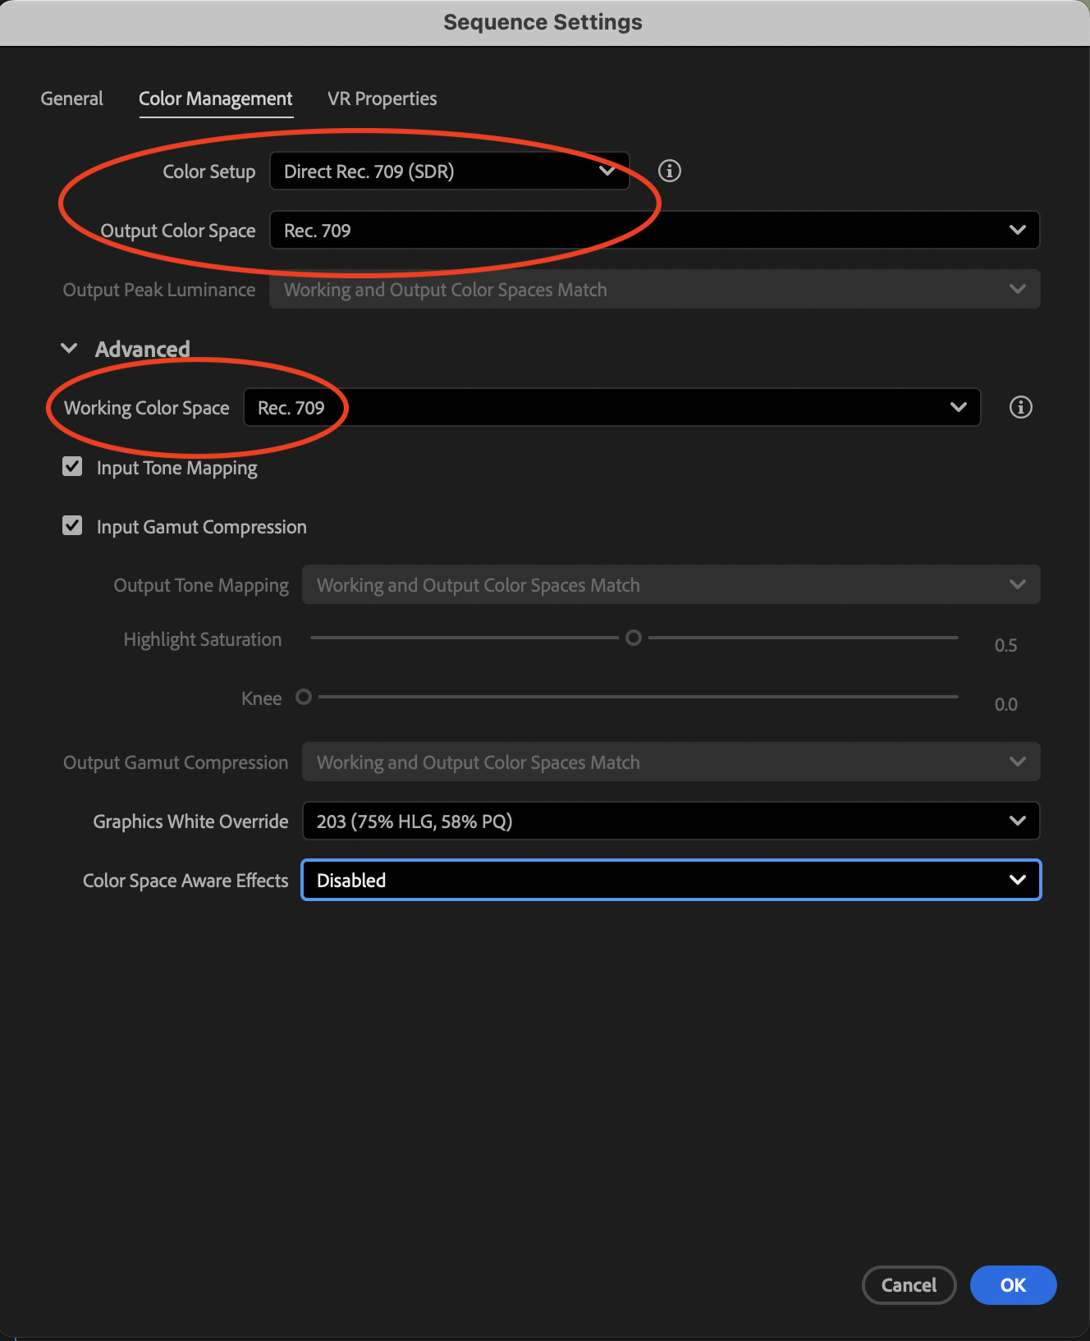1090x1341 pixels.
Task: Click info icon next to Color Setup
Action: [x=670, y=171]
